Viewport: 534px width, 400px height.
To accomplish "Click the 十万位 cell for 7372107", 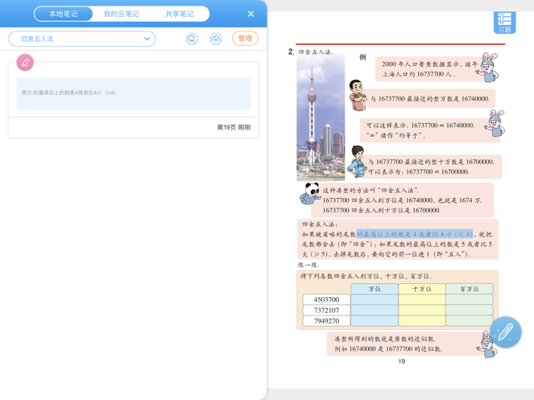I will [x=421, y=310].
